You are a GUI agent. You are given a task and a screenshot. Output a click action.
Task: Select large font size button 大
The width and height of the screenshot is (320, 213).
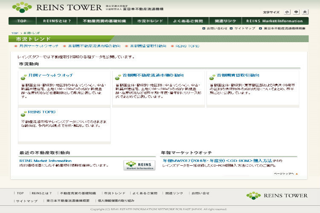click(x=305, y=12)
